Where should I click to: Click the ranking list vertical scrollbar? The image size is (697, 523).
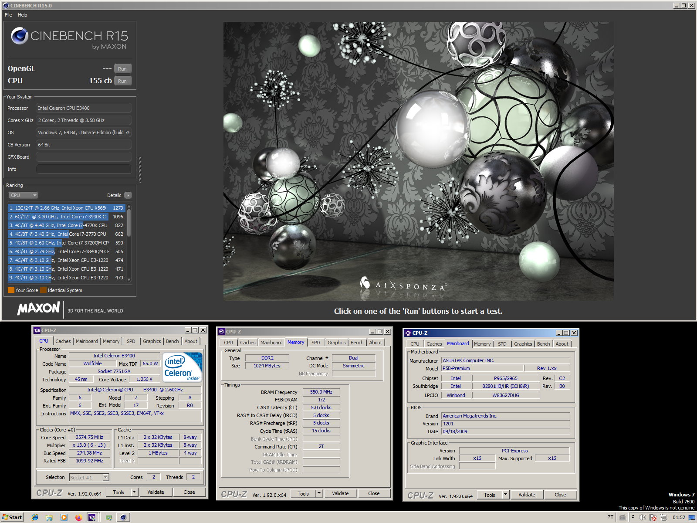(x=129, y=243)
